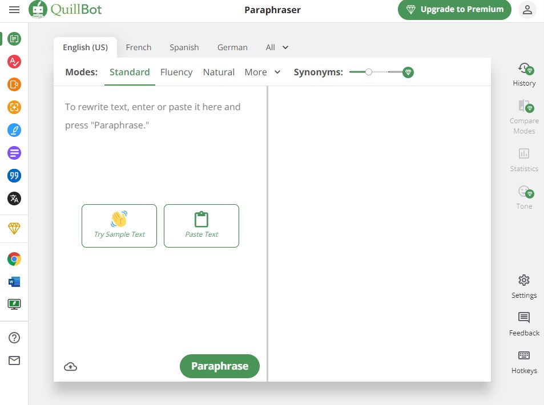Click the upload document cloud icon

[x=70, y=367]
